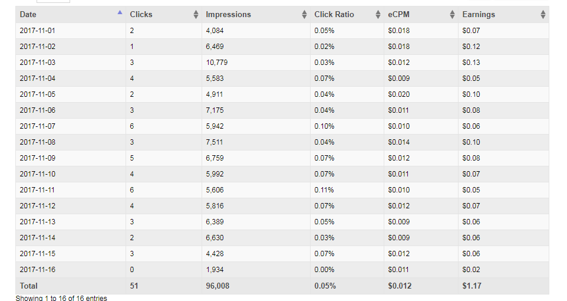
Task: Click sort arrows icon in Click Ratio header
Action: [378, 14]
